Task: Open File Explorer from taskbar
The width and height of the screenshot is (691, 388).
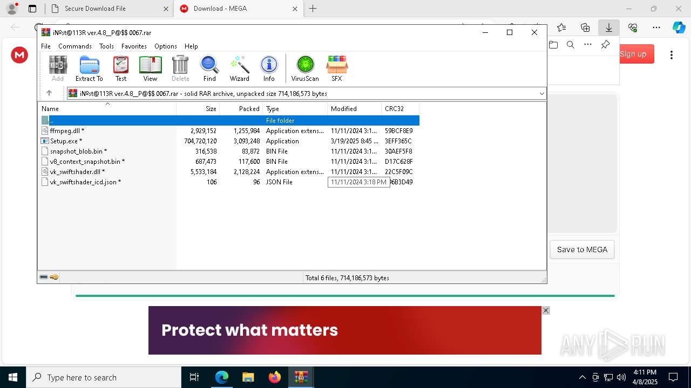Action: (248, 377)
